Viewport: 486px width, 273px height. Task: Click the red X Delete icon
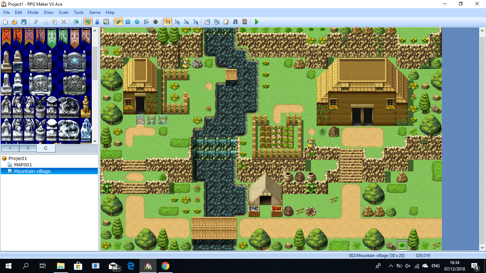click(x=64, y=22)
